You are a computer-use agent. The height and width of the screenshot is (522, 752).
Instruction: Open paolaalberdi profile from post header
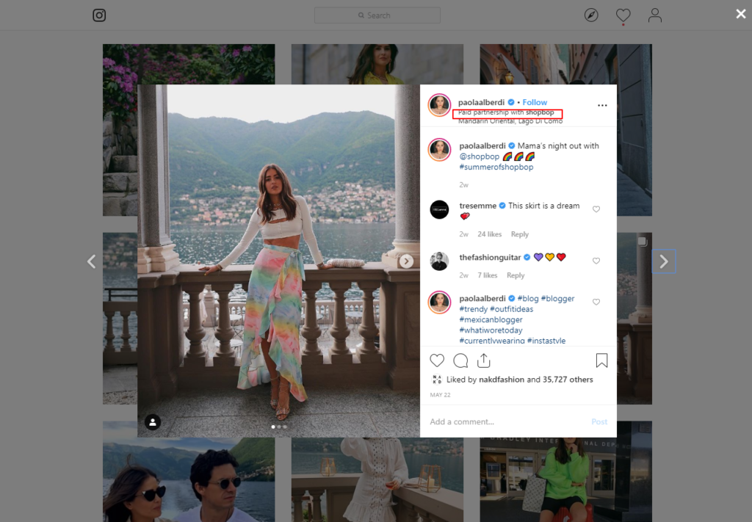click(481, 102)
